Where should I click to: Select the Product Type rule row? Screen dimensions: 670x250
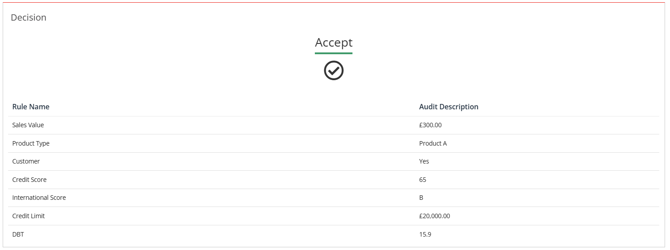coord(31,143)
